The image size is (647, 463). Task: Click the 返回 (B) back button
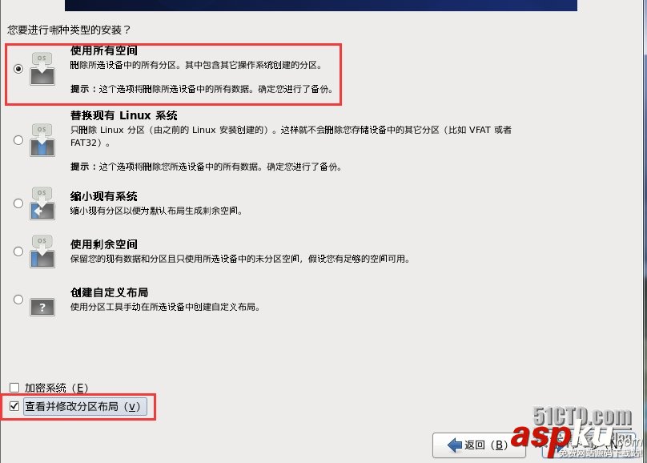tap(479, 445)
